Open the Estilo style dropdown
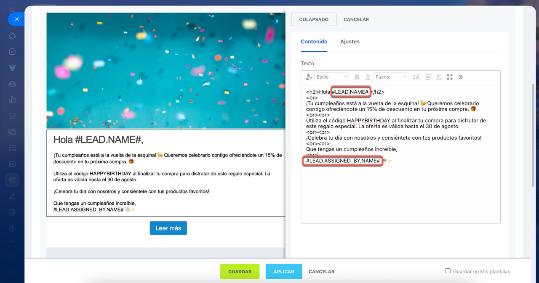 click(x=332, y=77)
